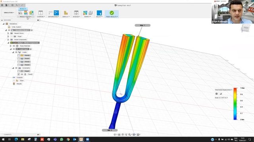Click the displacement color legend bar

(x=235, y=104)
